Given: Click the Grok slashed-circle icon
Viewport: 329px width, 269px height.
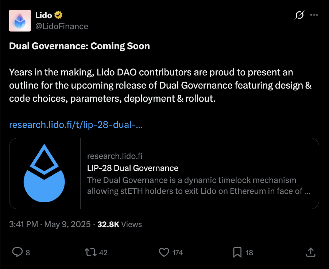Looking at the screenshot, I should (299, 15).
